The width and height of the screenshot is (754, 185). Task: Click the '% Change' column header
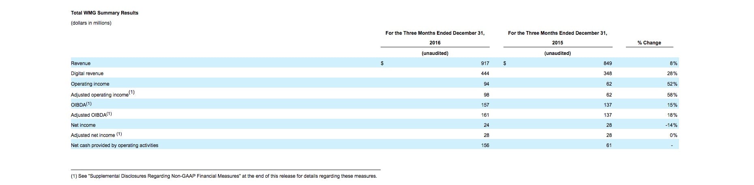tap(649, 43)
